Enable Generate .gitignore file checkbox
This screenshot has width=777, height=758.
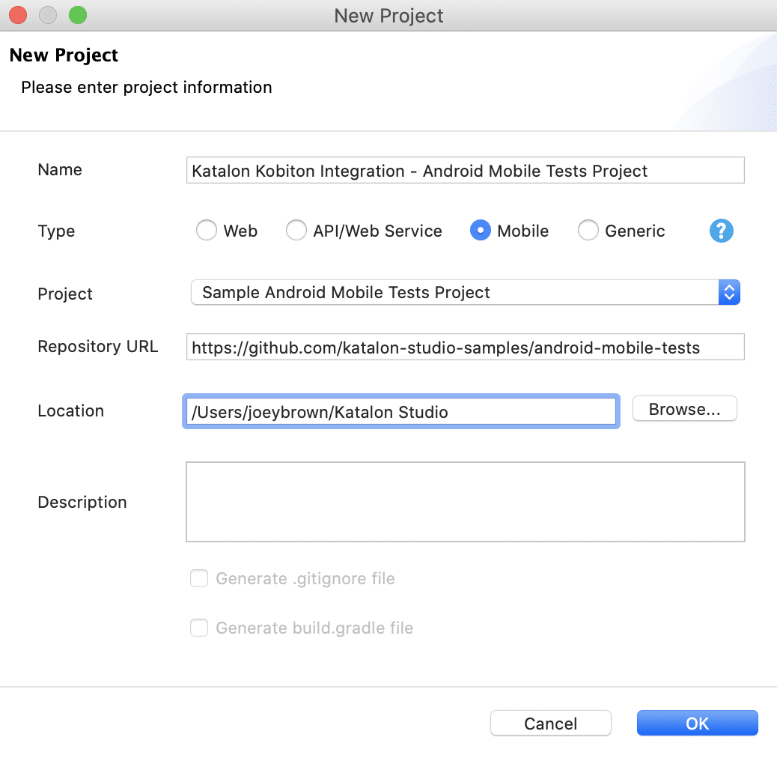(199, 578)
